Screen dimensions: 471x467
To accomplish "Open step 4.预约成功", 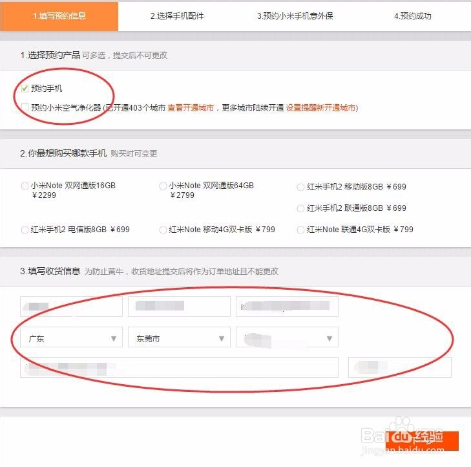I will click(413, 16).
